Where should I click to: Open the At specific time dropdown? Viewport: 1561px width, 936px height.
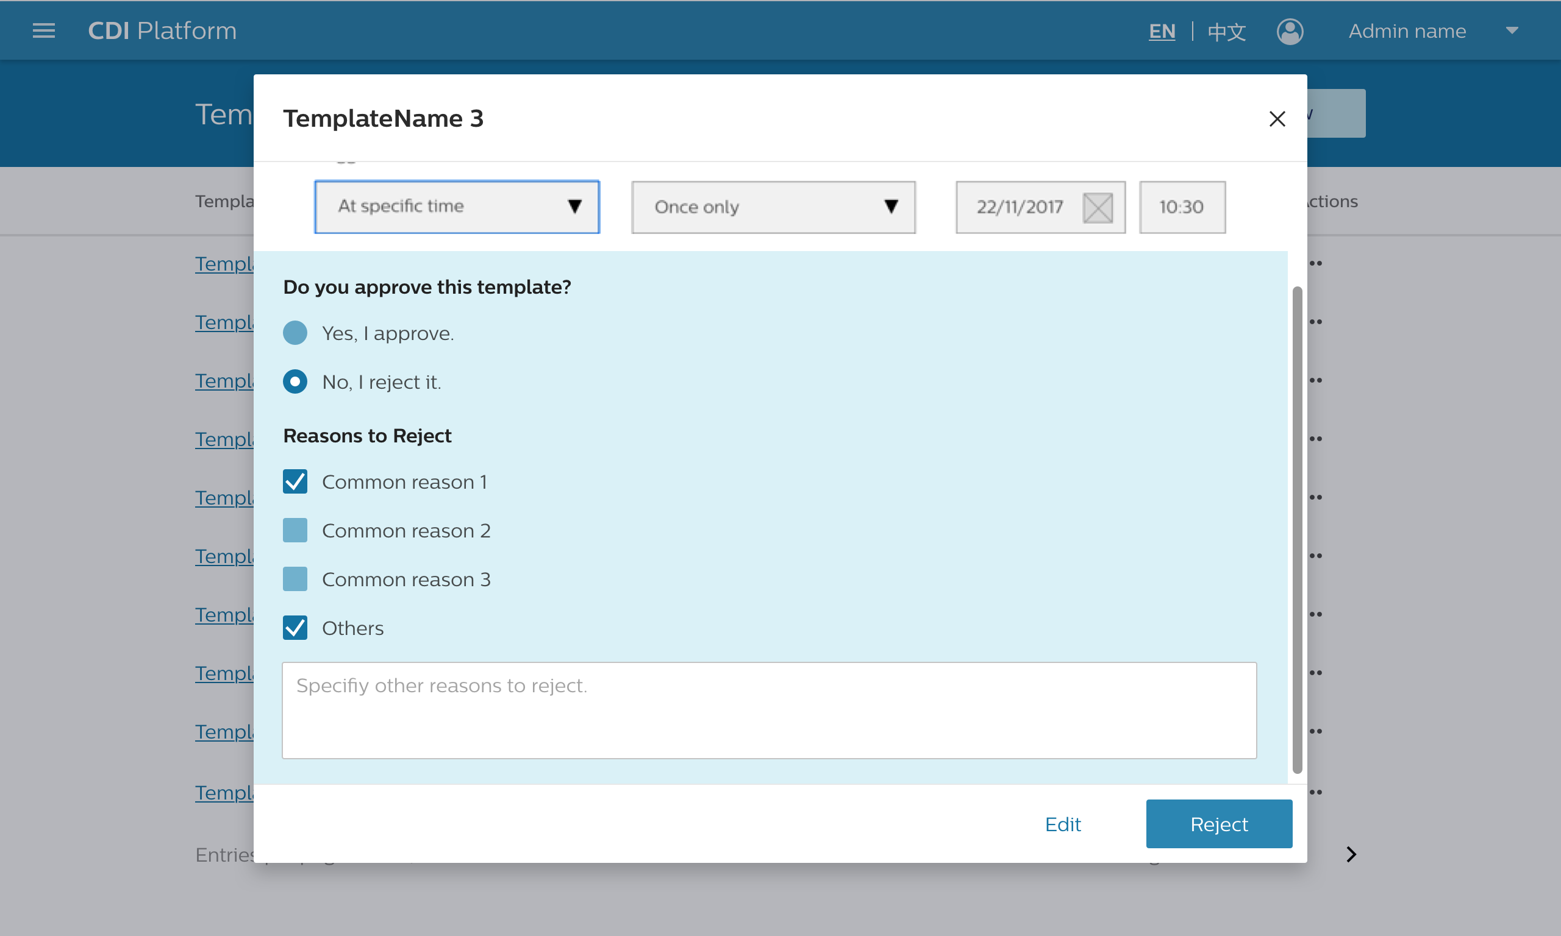point(457,207)
